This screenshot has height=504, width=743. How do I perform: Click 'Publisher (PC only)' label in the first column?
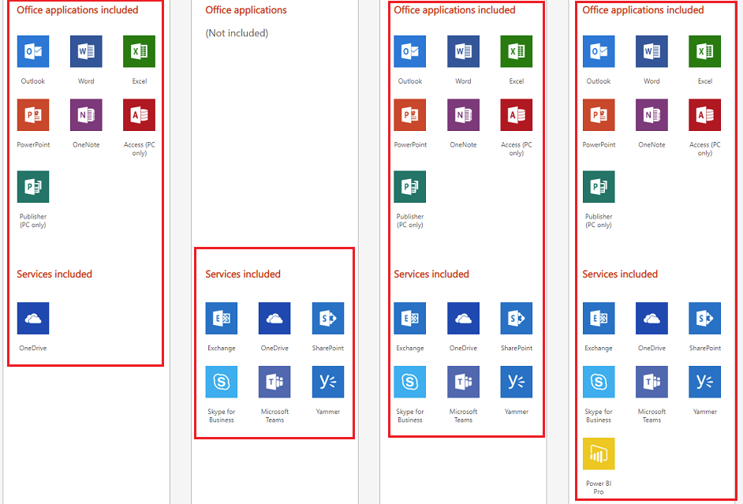tap(33, 221)
